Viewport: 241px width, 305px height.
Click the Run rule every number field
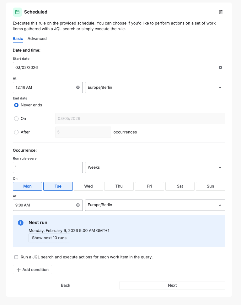[48, 167]
